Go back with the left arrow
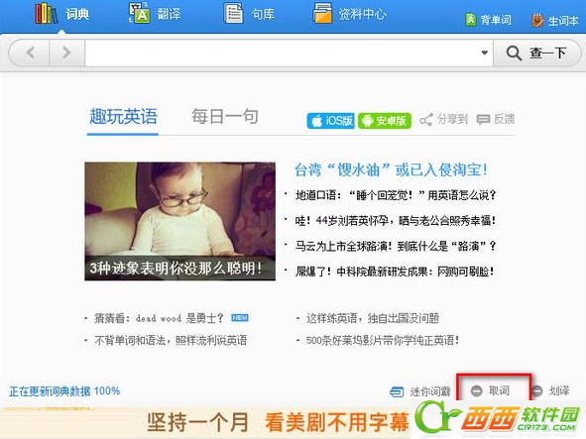 click(x=30, y=53)
